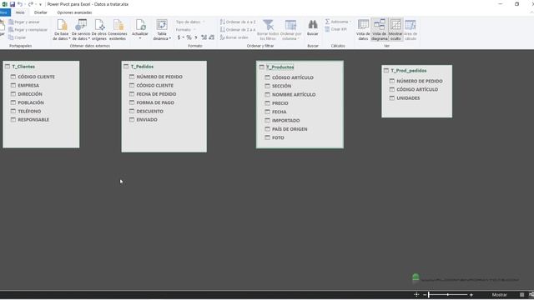Click Pegar y reemplazar
Screen dimensions: 534x300
[x=28, y=30]
